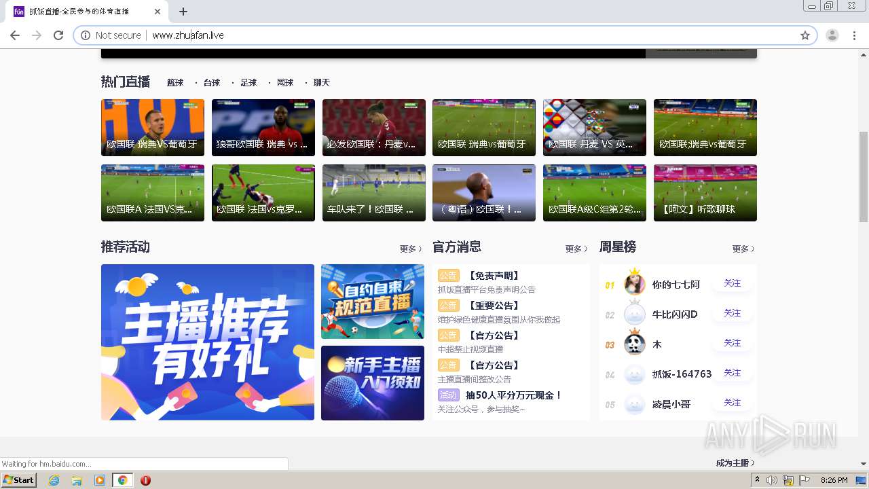
Task: Open 欧国联A 法国VS克 stream thumbnail
Action: pyautogui.click(x=153, y=193)
